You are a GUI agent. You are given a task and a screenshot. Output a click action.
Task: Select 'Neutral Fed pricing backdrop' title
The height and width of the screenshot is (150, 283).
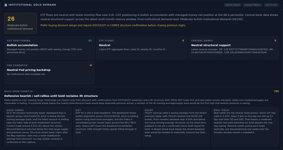coord(29,70)
